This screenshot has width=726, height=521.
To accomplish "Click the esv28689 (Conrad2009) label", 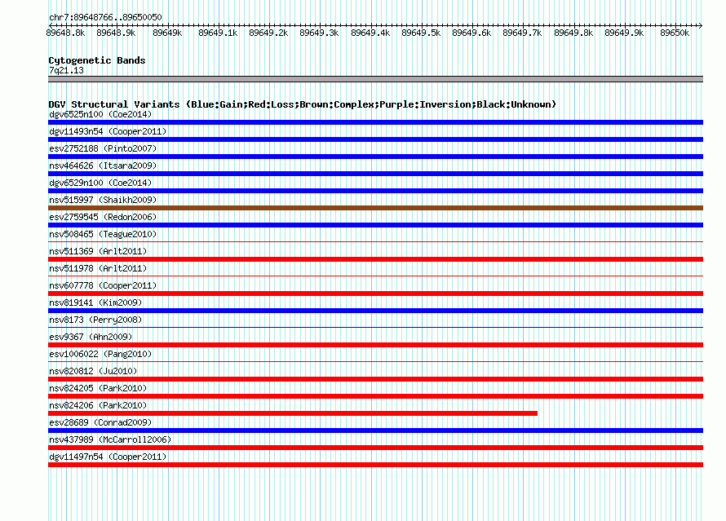I will (100, 422).
